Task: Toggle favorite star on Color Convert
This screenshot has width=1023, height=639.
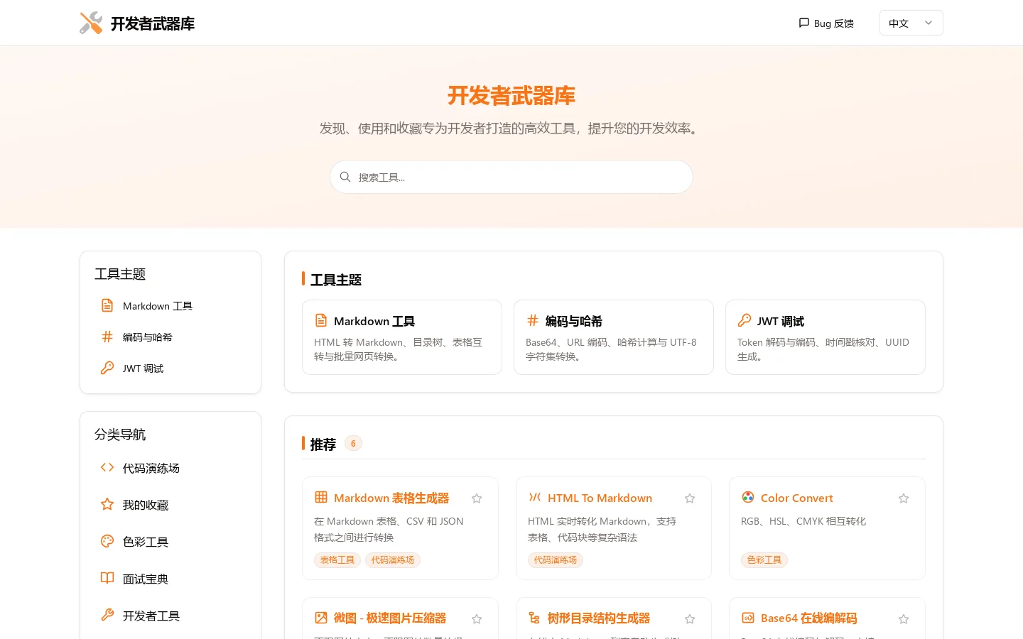Action: [904, 498]
